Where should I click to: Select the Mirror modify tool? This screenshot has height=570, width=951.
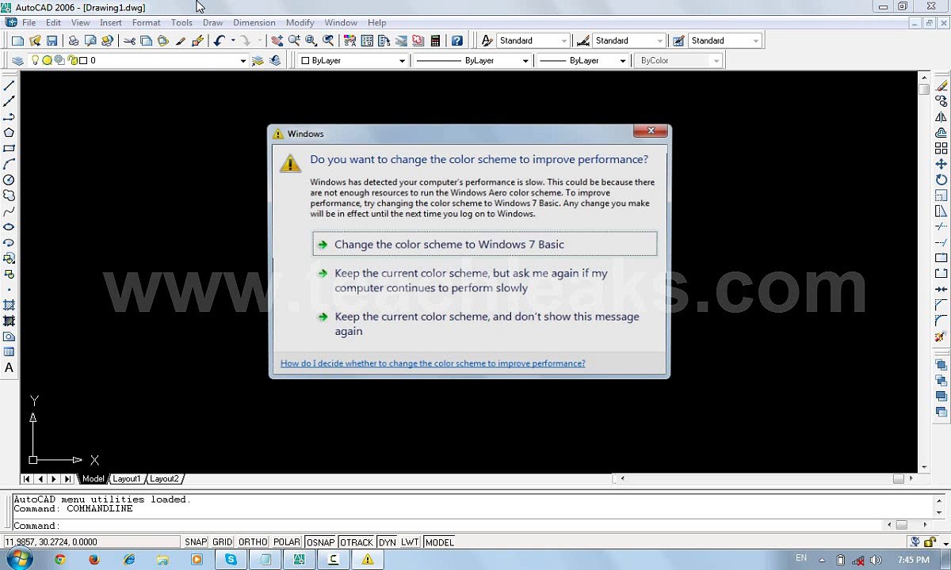941,117
